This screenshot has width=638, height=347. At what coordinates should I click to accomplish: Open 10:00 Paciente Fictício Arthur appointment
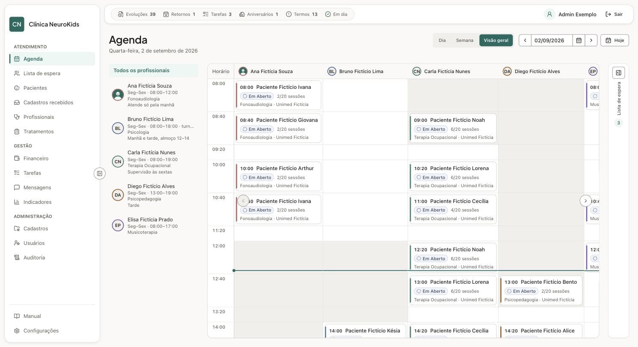[278, 176]
